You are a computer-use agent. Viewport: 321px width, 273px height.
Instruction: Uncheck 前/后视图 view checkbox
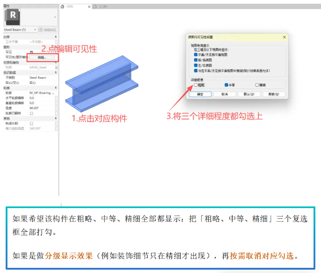[196, 60]
